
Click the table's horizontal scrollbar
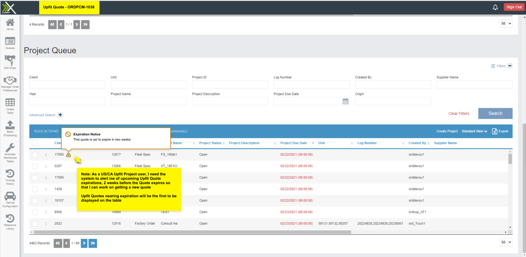click(192, 232)
